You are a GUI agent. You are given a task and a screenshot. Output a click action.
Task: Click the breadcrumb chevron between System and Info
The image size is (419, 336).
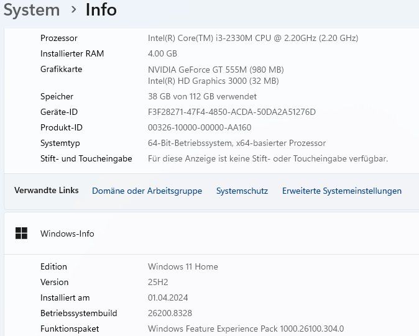74,9
